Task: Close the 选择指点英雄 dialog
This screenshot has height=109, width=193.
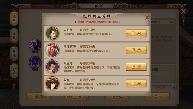Action: pyautogui.click(x=147, y=17)
